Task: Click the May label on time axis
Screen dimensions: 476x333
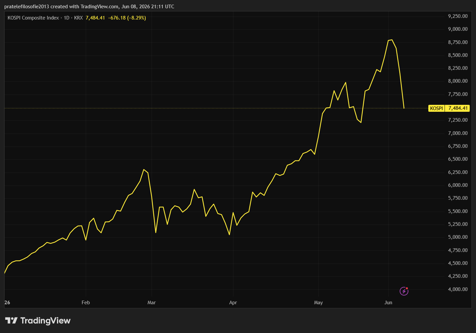Action: pyautogui.click(x=318, y=303)
